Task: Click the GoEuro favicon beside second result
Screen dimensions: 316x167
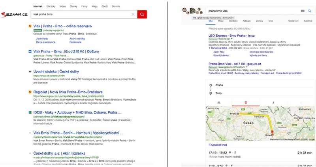Action: click(30, 51)
